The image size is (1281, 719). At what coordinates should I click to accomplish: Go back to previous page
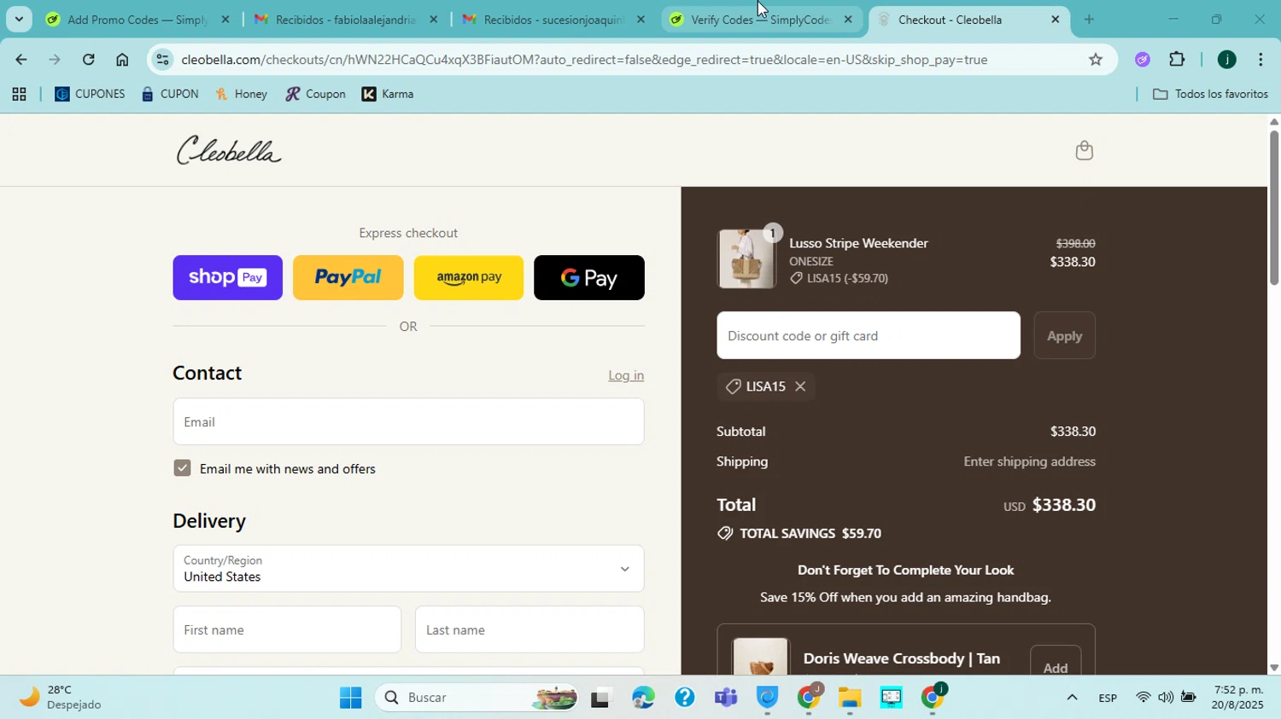[x=20, y=60]
